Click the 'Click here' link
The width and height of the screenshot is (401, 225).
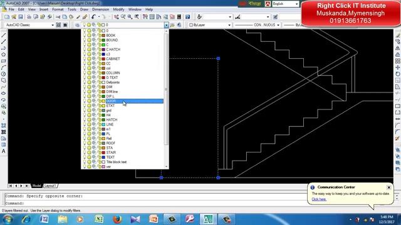tap(319, 199)
